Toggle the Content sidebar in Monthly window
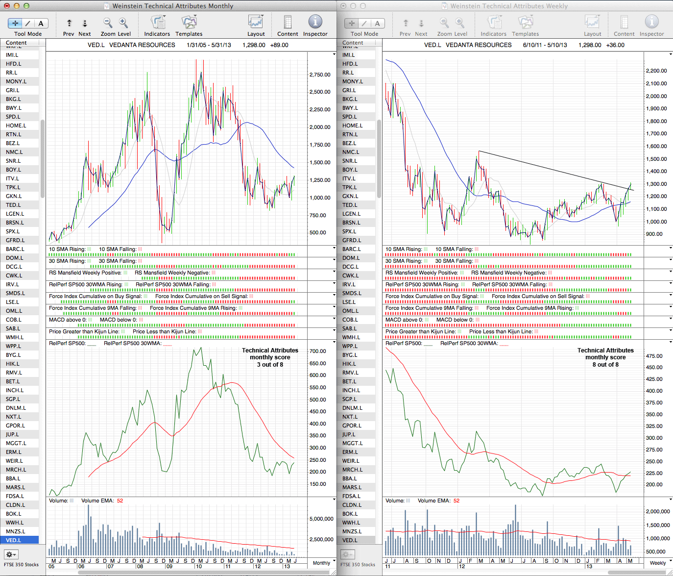This screenshot has width=673, height=576. pyautogui.click(x=288, y=23)
